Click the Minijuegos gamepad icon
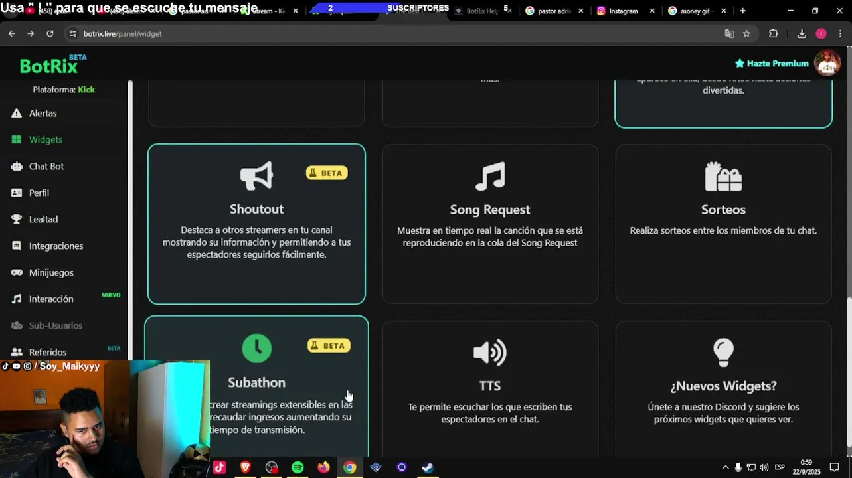Viewport: 852px width, 478px height. click(17, 273)
